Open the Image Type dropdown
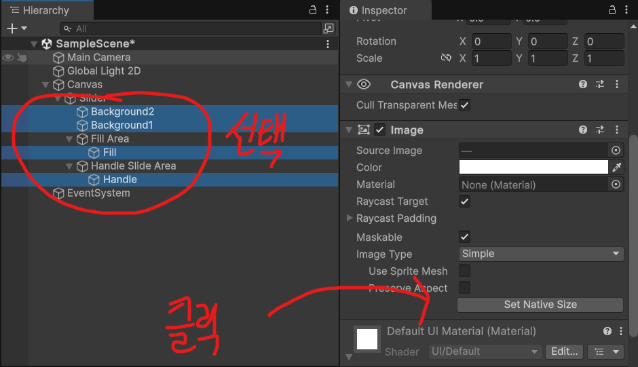Viewport: 638px width, 367px height. click(541, 254)
